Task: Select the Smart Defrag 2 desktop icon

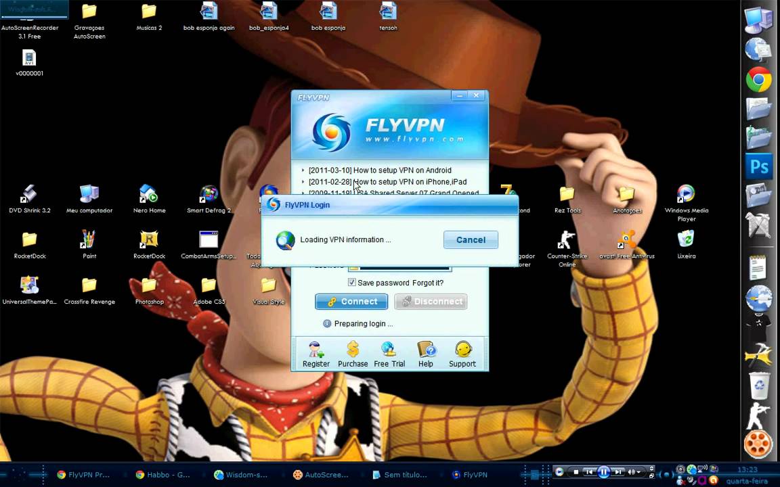Action: pos(209,199)
